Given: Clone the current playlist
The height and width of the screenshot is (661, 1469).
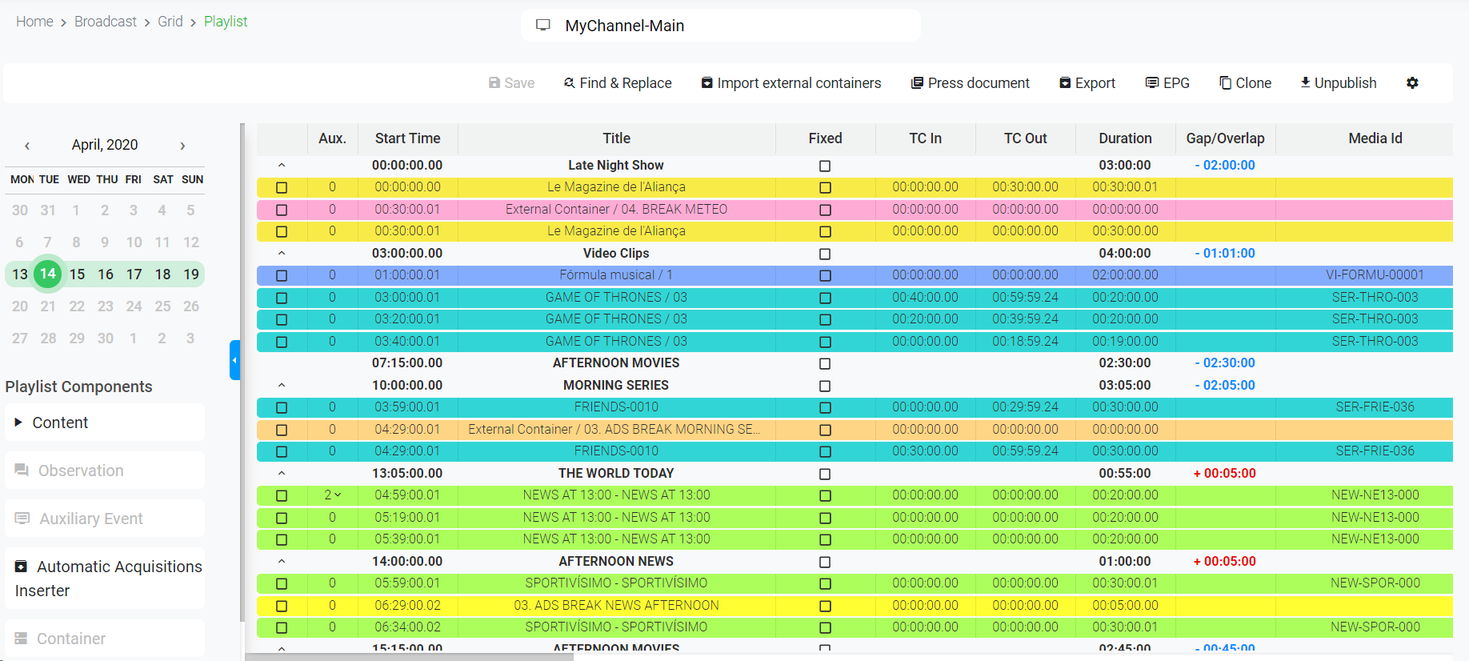Looking at the screenshot, I should pos(1245,83).
